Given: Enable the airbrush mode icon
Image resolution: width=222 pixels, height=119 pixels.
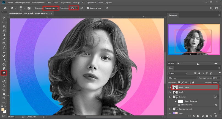Looking at the screenshot, I should point(82,8).
